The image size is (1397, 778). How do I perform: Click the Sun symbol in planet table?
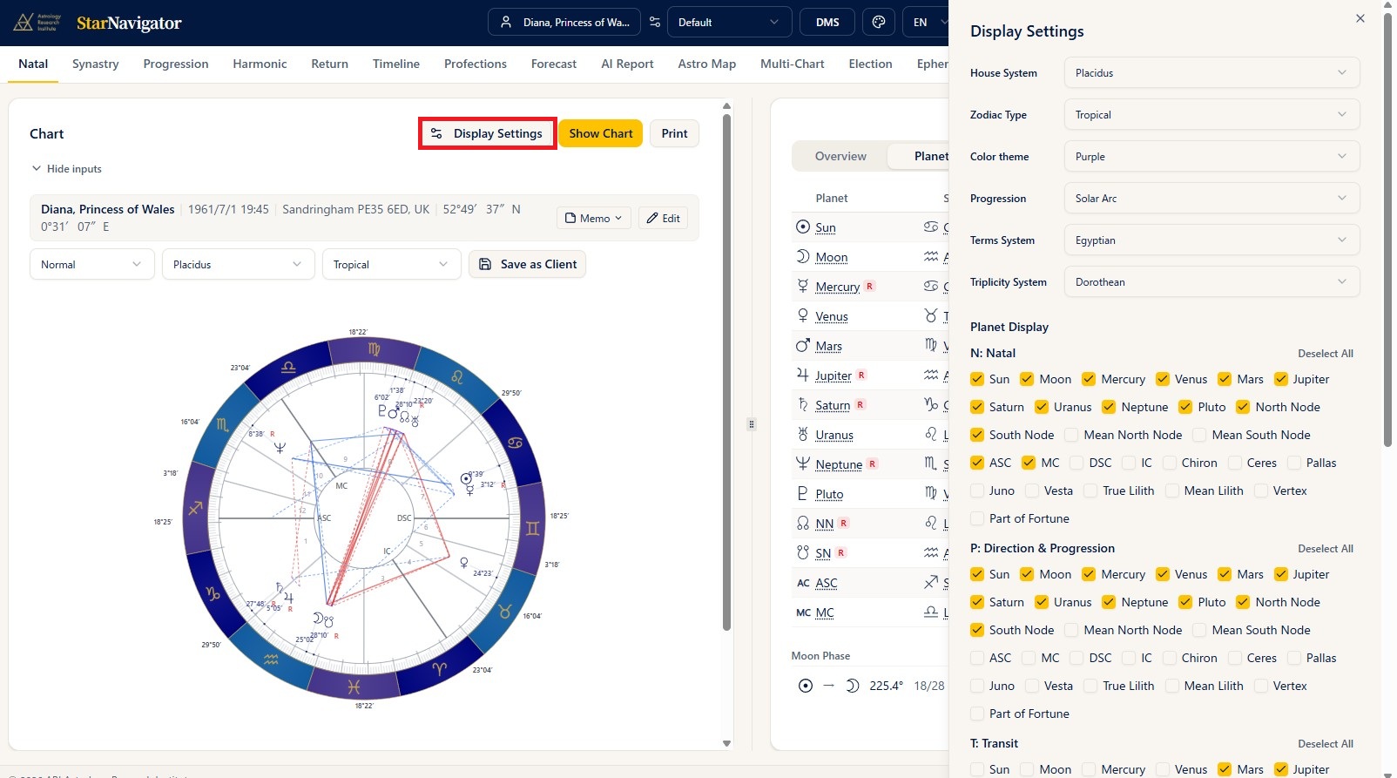tap(803, 227)
